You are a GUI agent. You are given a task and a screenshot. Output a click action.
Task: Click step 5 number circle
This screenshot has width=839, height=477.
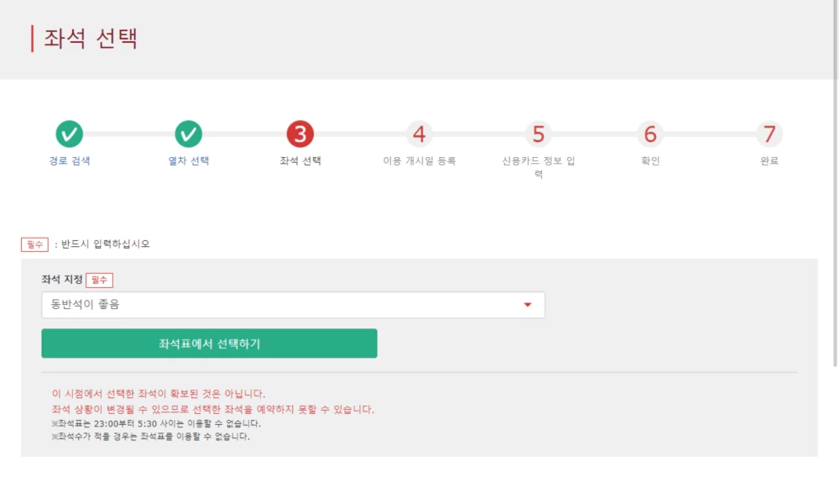pos(539,134)
